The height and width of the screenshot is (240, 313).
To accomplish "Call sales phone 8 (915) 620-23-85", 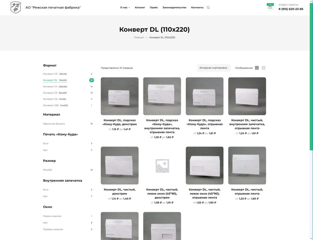I will pyautogui.click(x=291, y=9).
